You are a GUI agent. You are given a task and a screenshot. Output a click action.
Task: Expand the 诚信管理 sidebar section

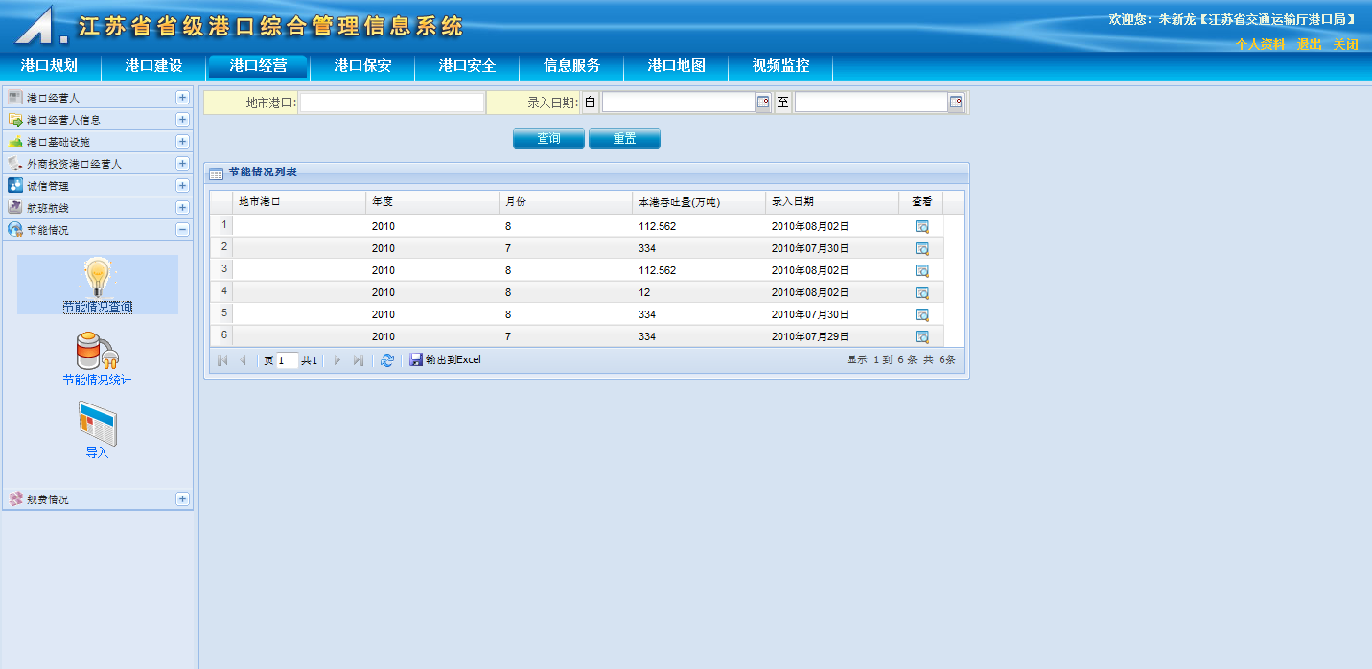pos(182,186)
